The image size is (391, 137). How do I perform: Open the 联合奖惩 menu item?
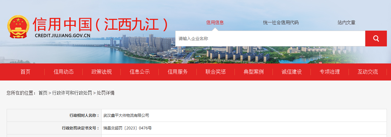(216, 72)
